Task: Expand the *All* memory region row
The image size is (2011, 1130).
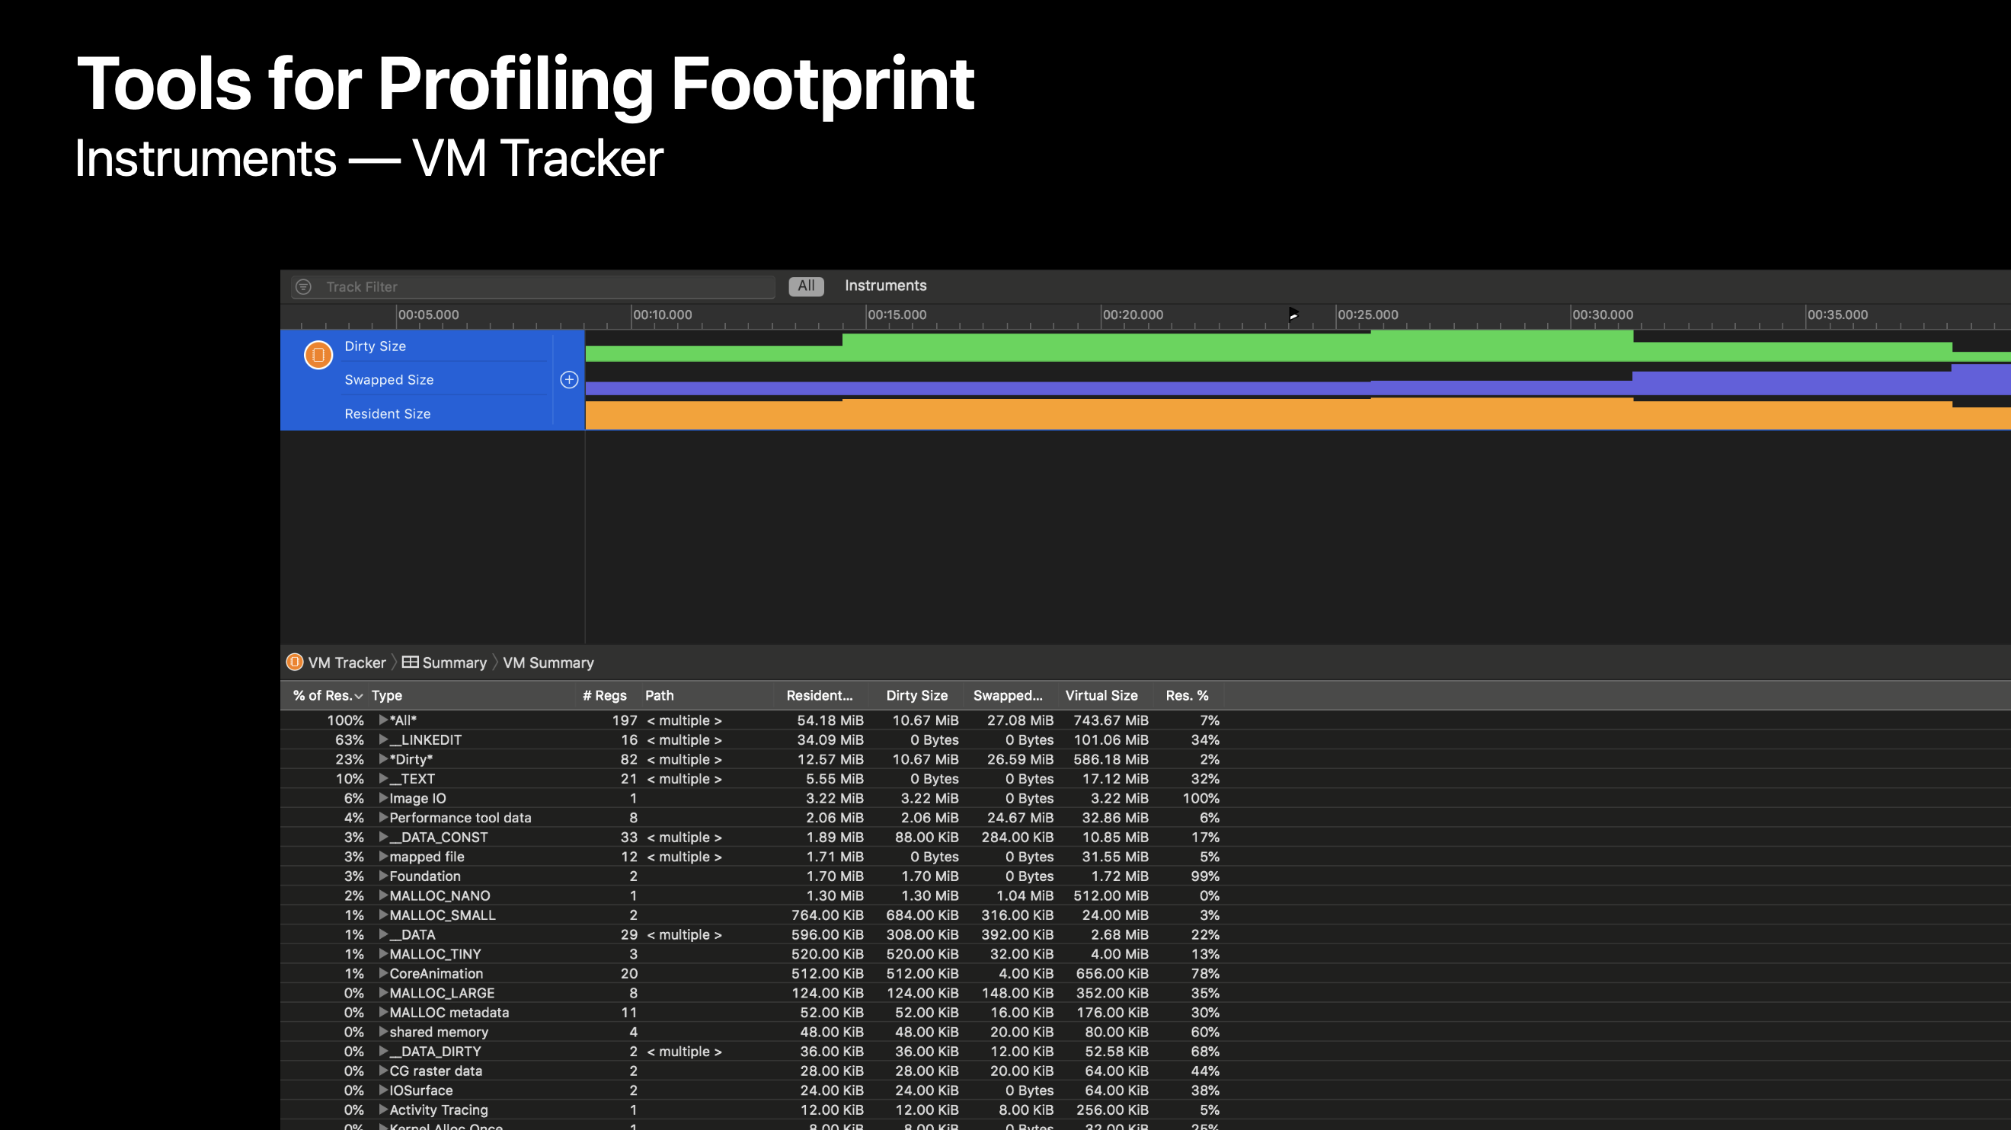Action: coord(380,718)
